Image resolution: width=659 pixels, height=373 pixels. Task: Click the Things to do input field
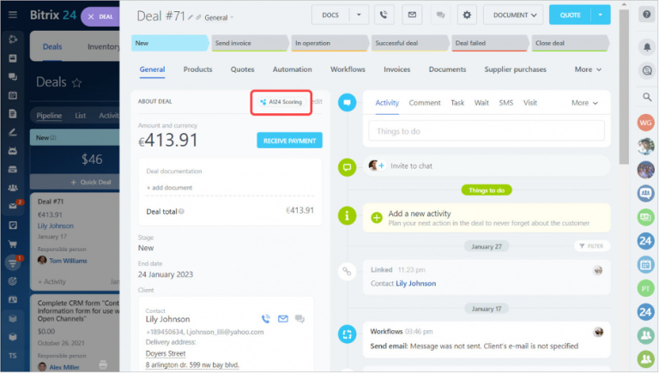point(487,131)
